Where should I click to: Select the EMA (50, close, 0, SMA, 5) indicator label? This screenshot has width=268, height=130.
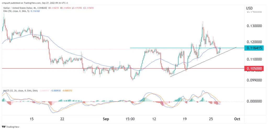pos(16,11)
